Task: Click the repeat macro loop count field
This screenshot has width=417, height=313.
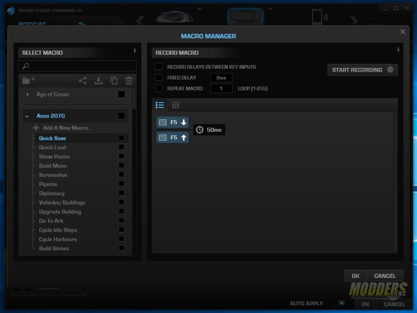Action: 221,88
